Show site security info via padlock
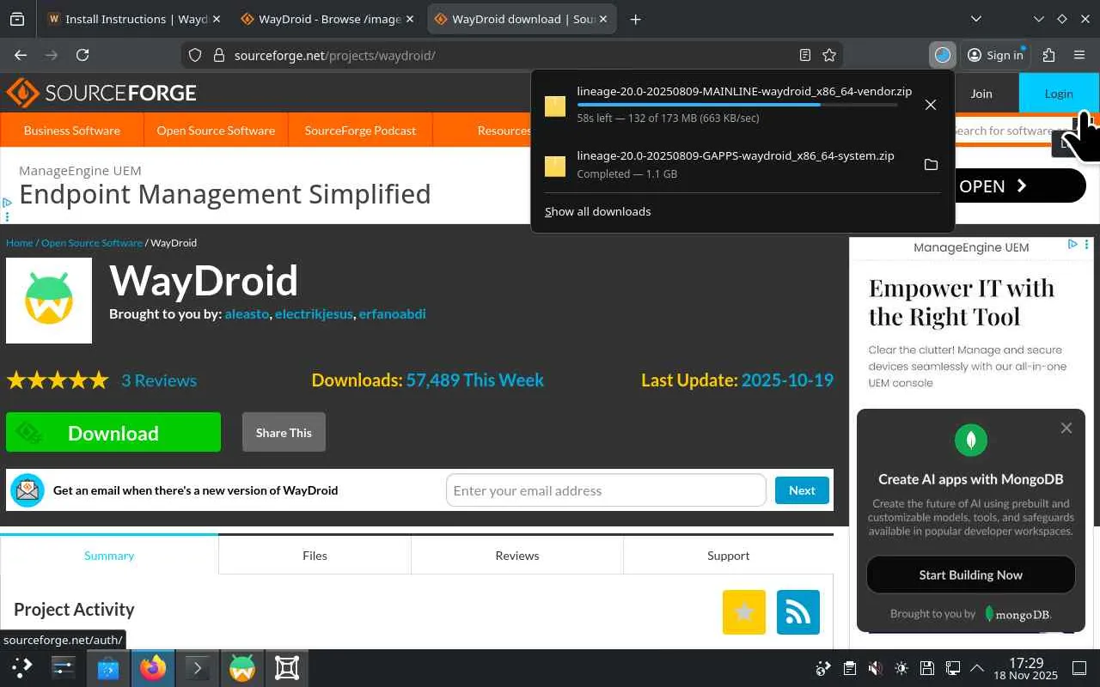This screenshot has width=1100, height=687. (x=218, y=55)
